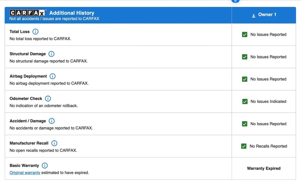This screenshot has height=186, width=301.
Task: Click the Additional History heading
Action: [x=72, y=13]
